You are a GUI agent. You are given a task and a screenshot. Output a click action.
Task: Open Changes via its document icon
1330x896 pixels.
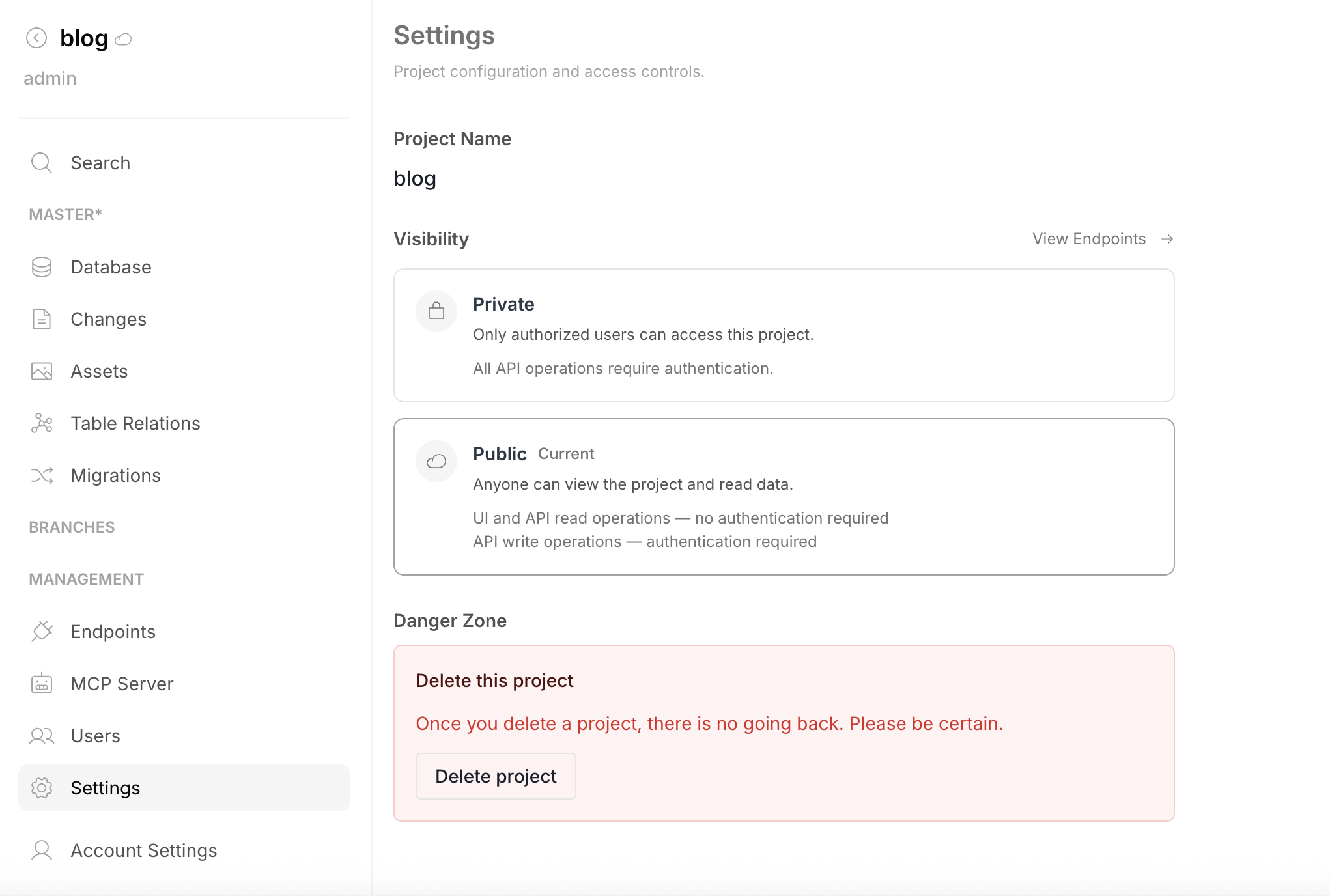(41, 319)
